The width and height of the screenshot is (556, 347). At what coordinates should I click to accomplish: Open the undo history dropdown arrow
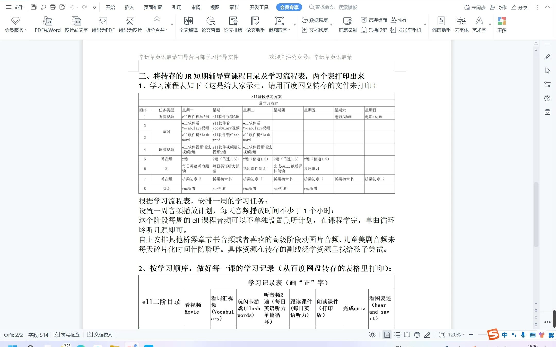tap(77, 7)
